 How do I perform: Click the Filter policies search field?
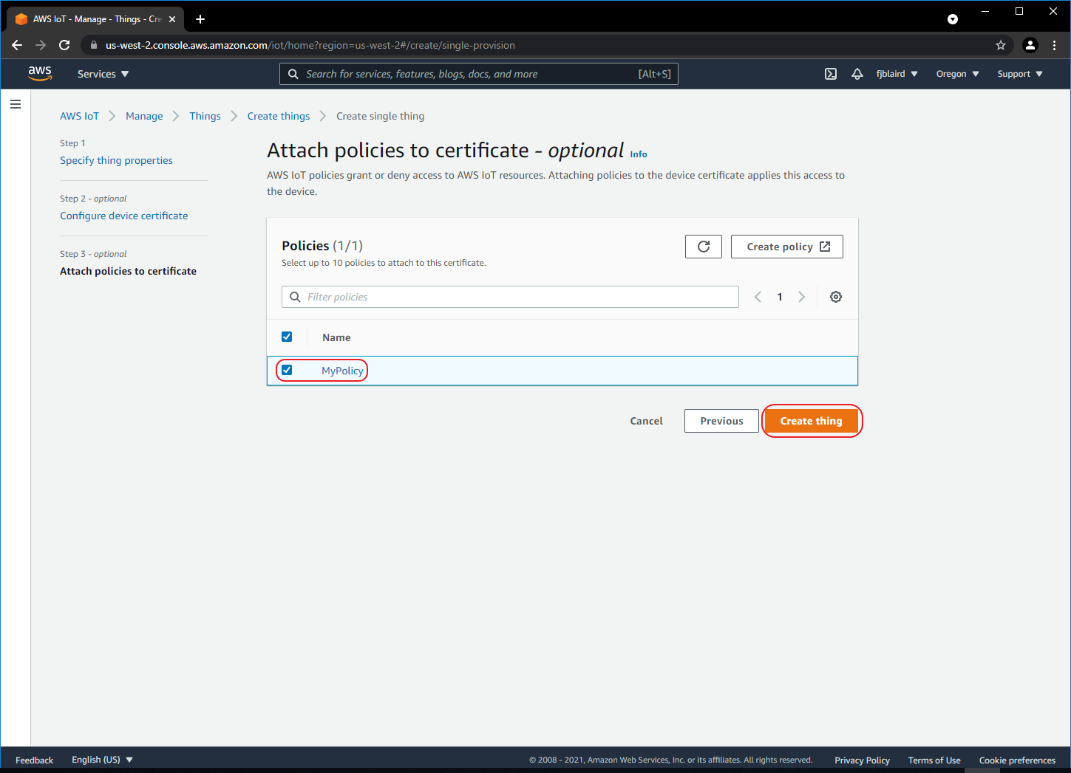pos(510,297)
